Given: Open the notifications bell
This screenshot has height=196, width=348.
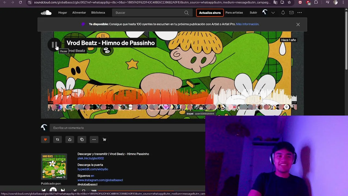Looking at the screenshot, I should (x=283, y=13).
